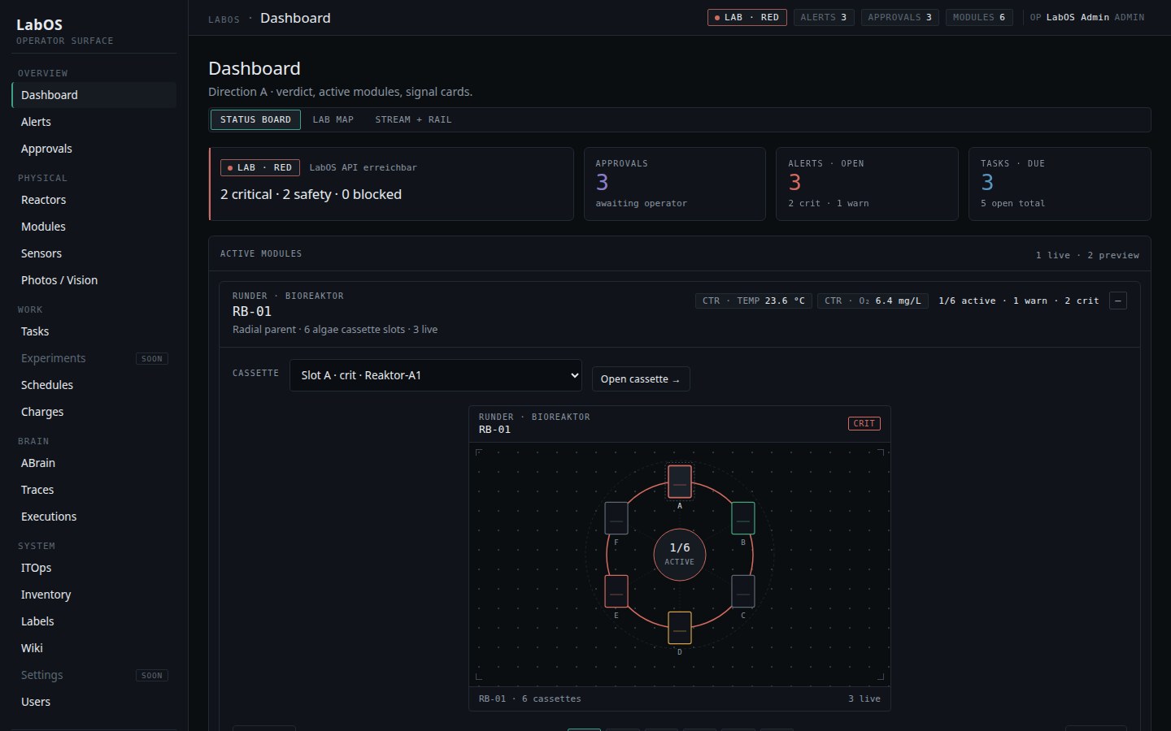Click the '1/6 active · 1 warn · 2 crit' summary
This screenshot has width=1171, height=731.
[x=1018, y=301]
